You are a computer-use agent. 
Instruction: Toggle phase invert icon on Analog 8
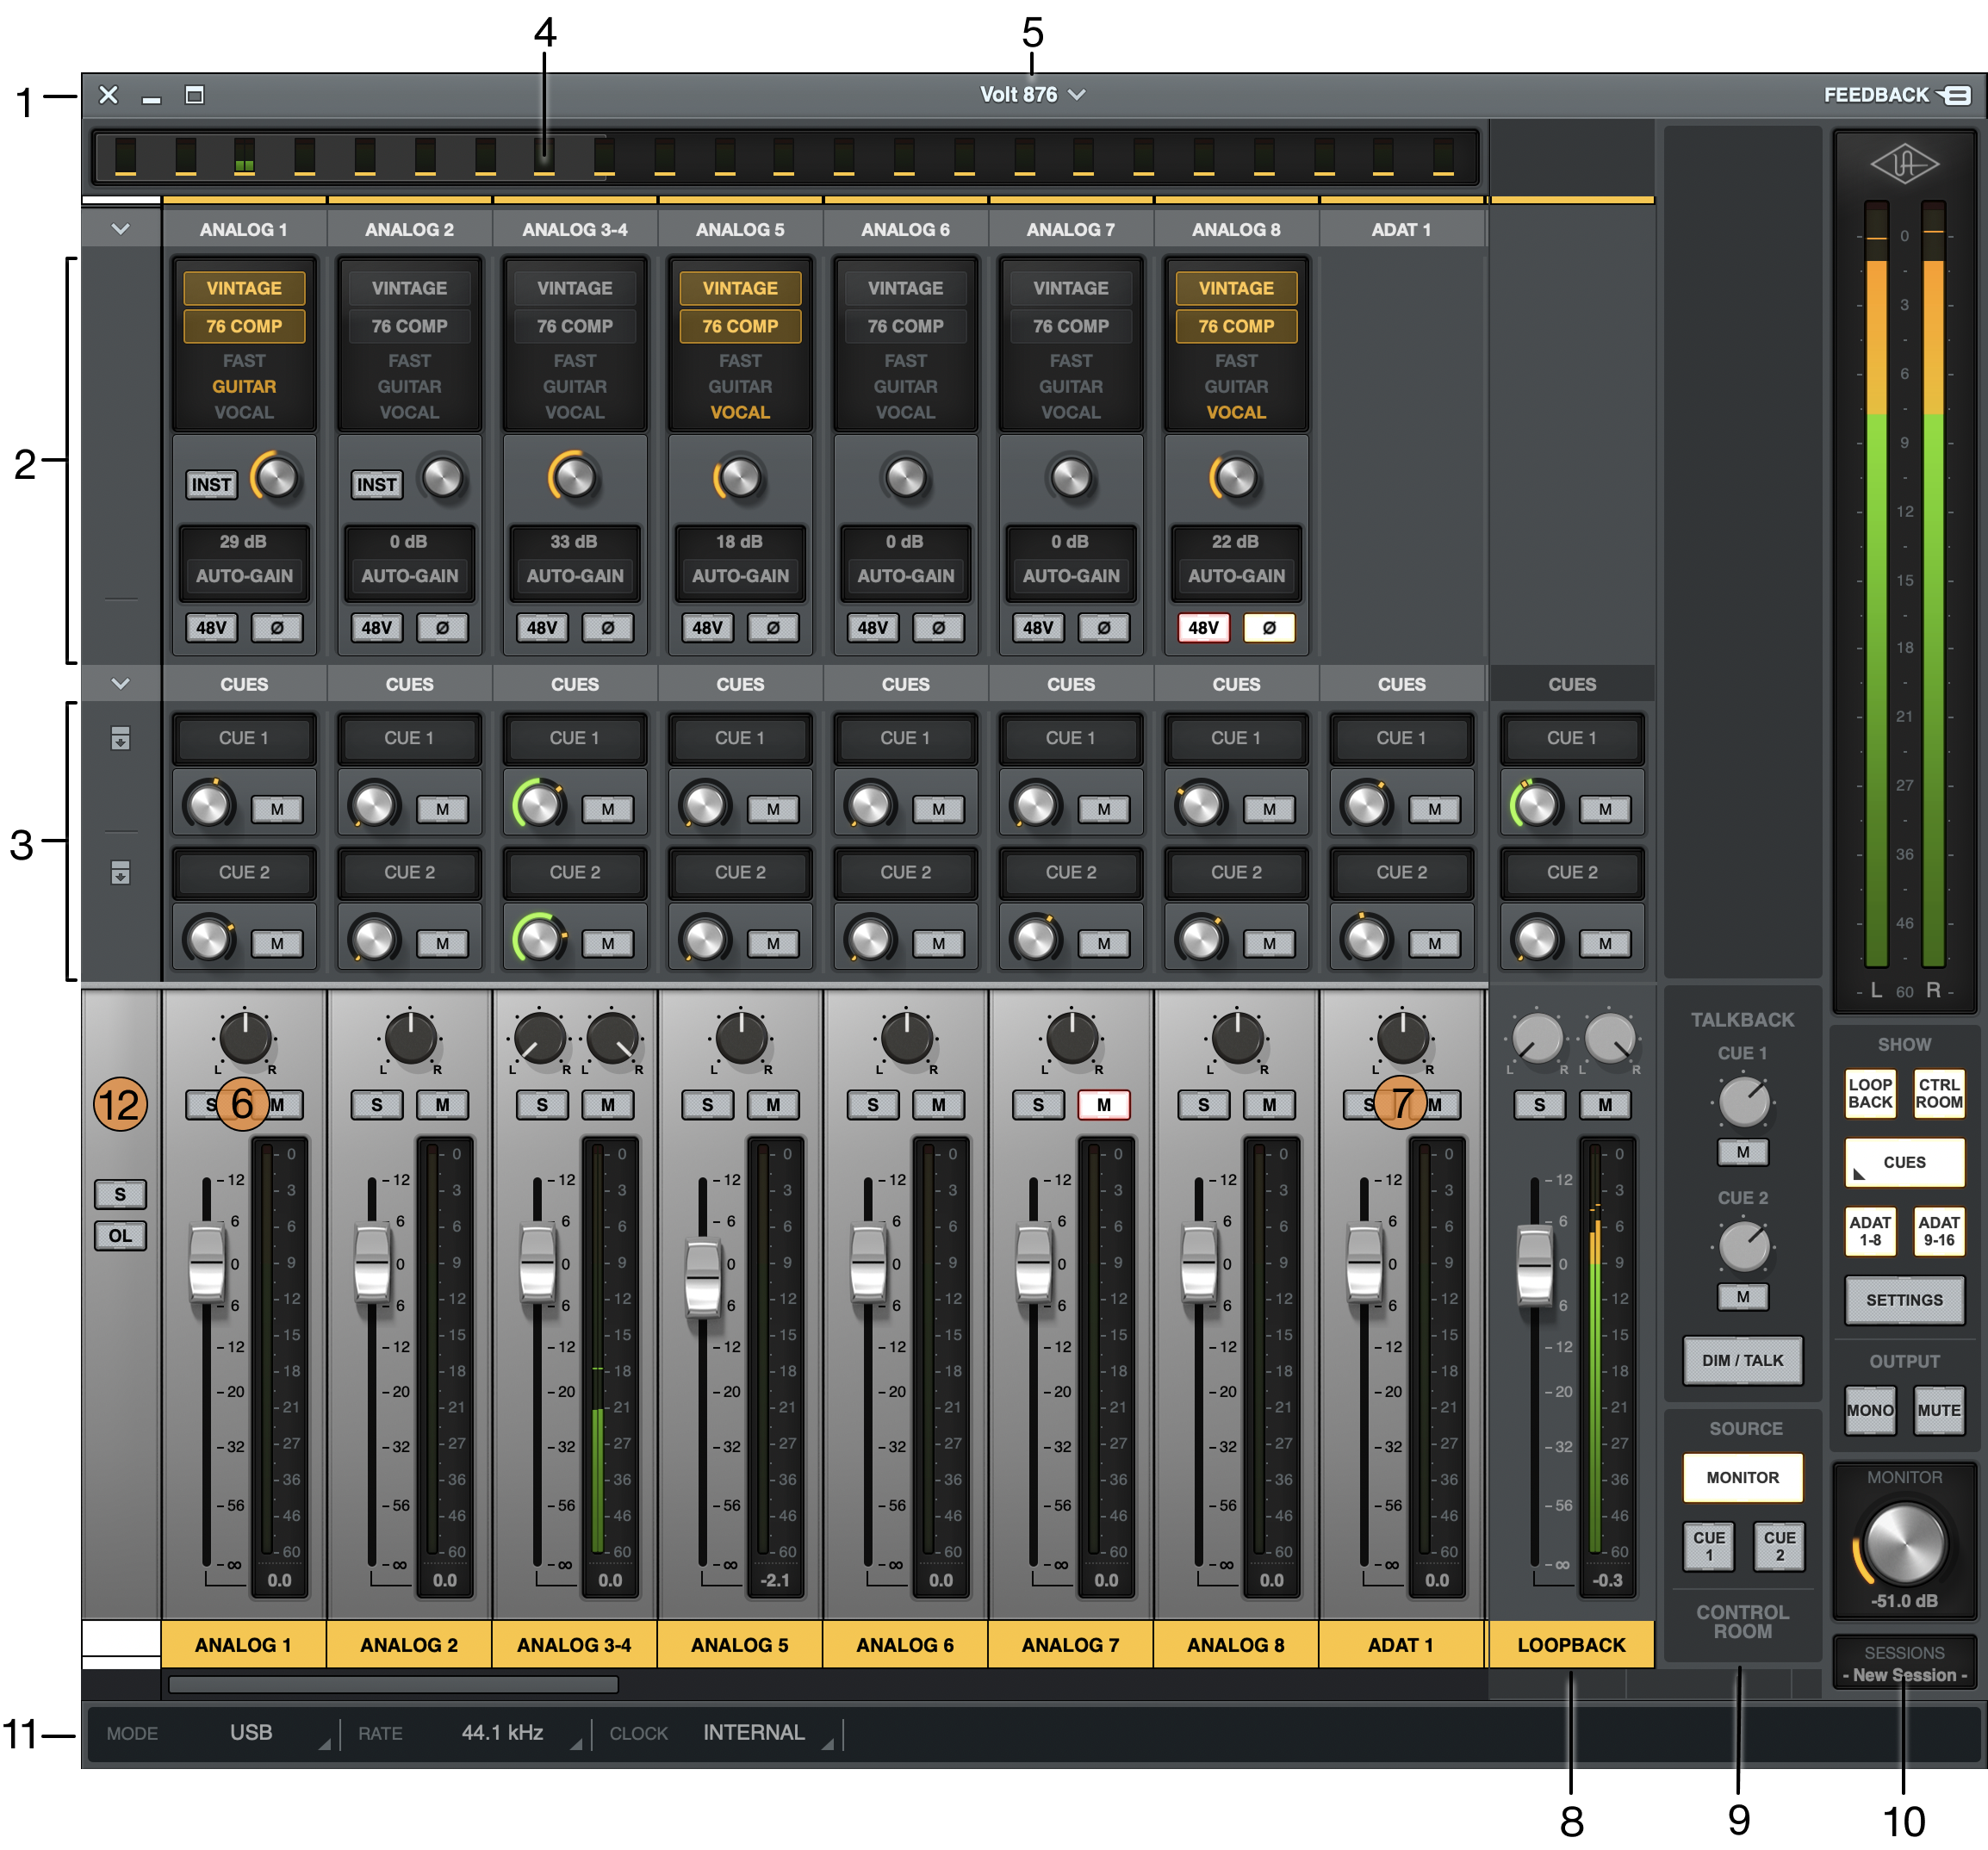click(1268, 628)
